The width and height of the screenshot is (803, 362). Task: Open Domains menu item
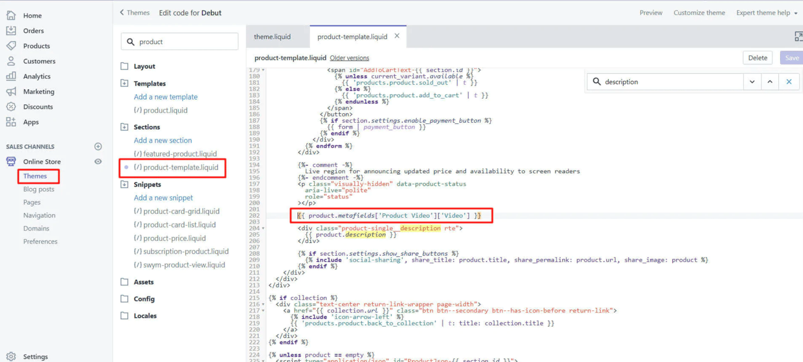point(36,228)
